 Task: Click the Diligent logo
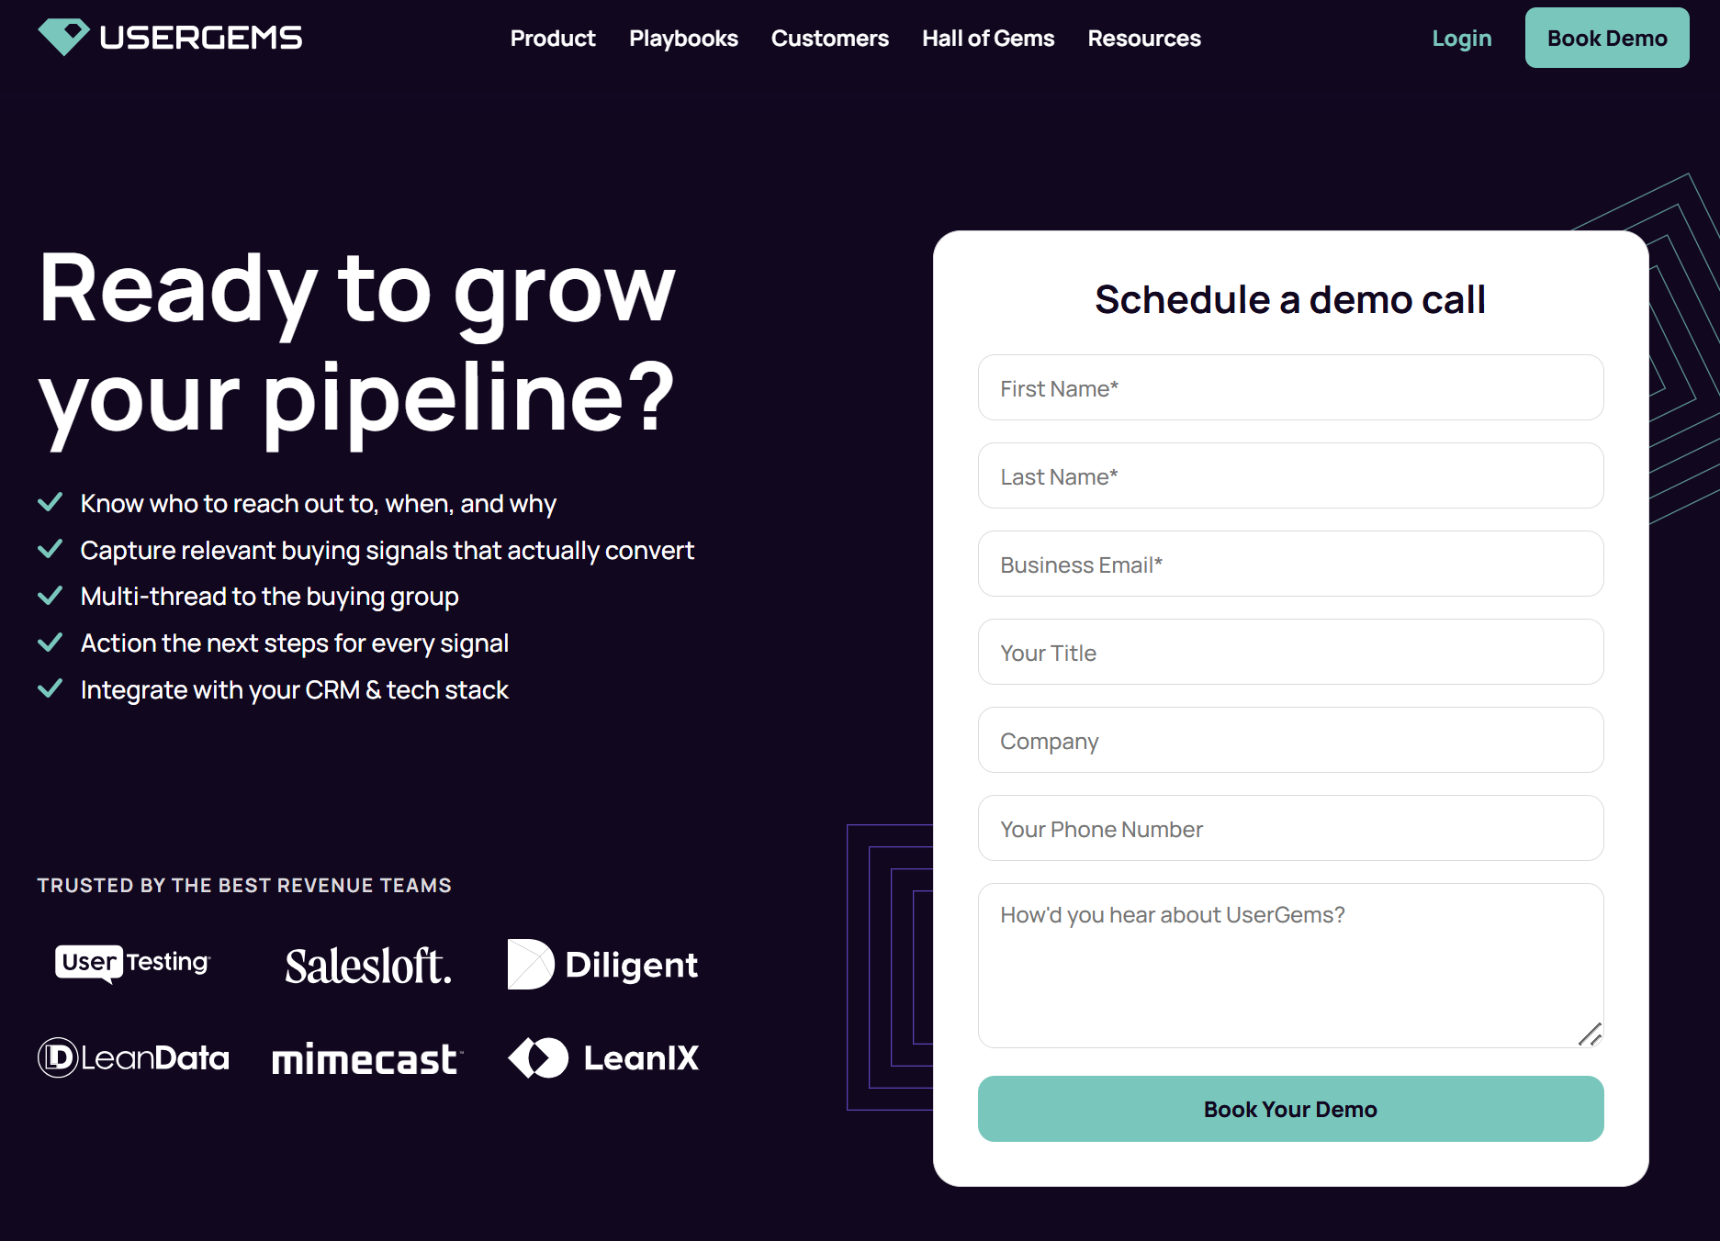point(602,964)
